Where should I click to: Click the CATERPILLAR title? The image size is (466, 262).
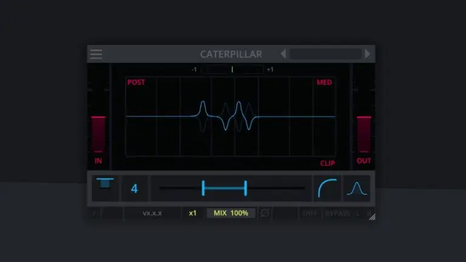(x=231, y=54)
